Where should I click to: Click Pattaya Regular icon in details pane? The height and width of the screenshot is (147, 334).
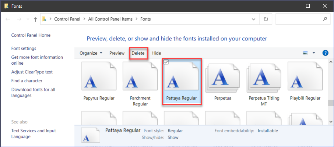pos(91,135)
